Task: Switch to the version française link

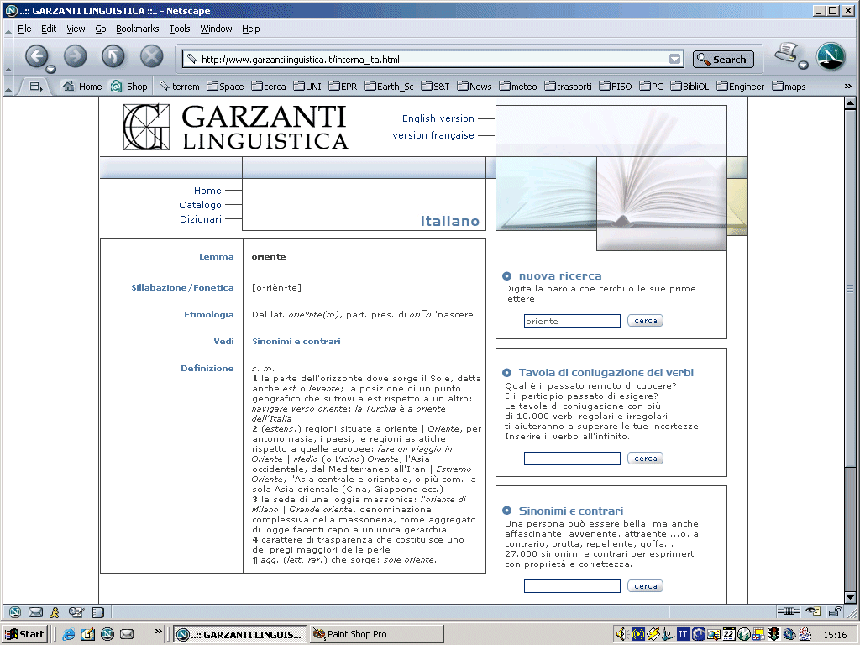Action: [433, 135]
